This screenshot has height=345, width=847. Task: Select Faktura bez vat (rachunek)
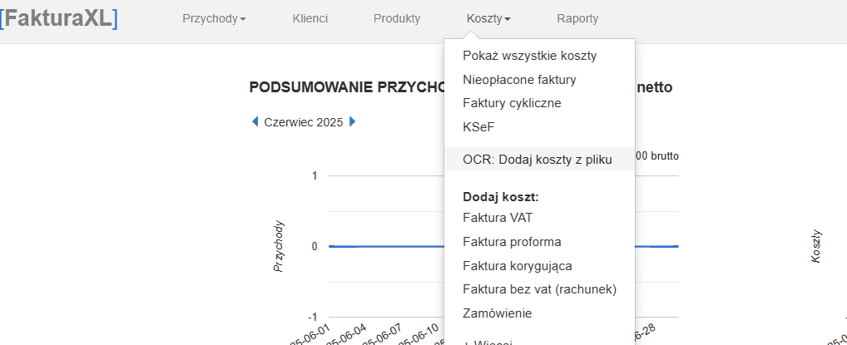(539, 289)
